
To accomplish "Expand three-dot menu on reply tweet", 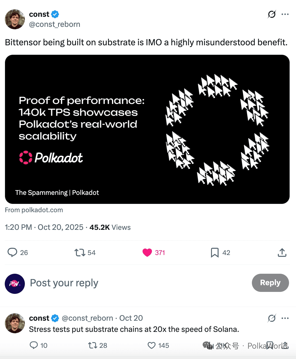I will pos(285,318).
